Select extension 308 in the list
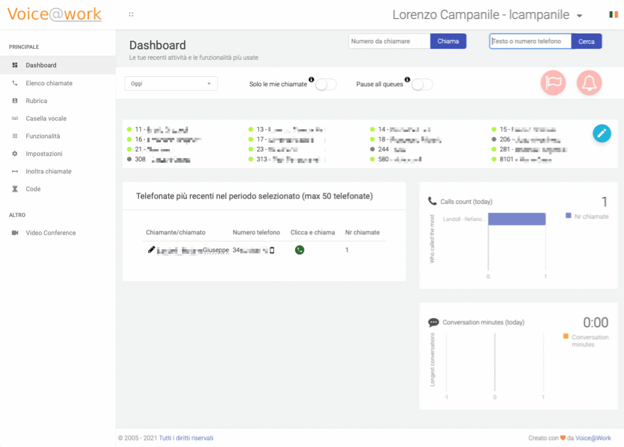624x447 pixels. (158, 159)
